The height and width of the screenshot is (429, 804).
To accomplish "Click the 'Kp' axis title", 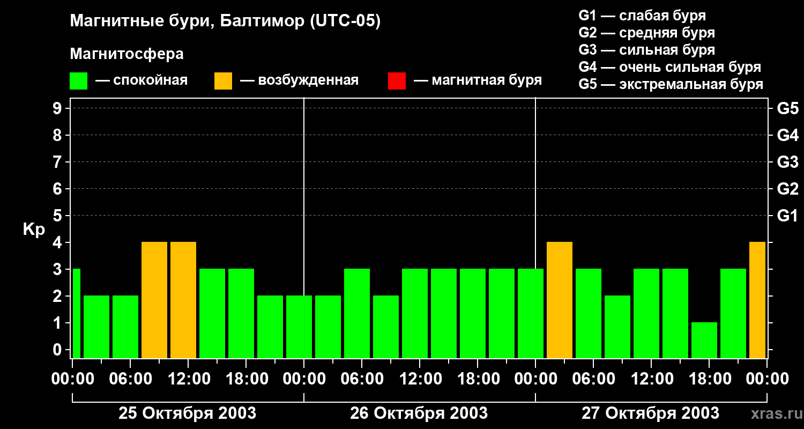I will 34,230.
